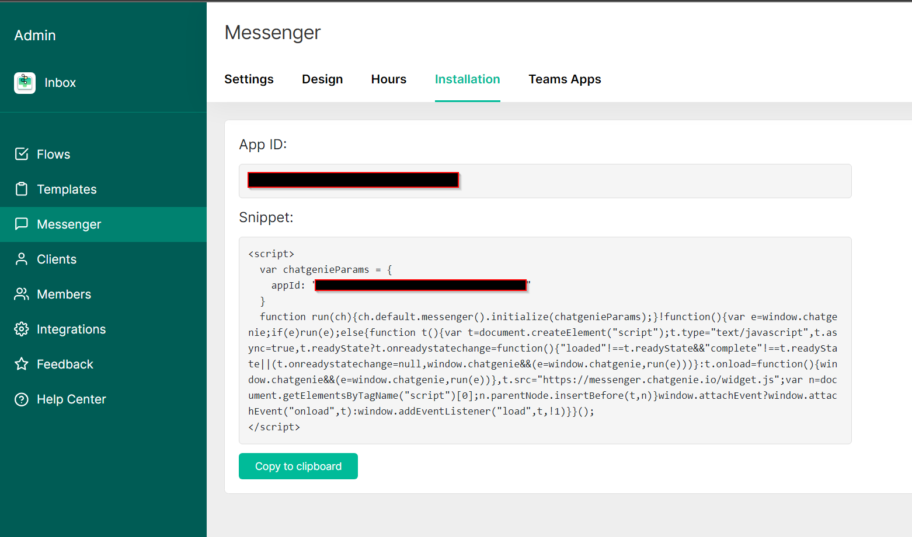This screenshot has height=537, width=912.
Task: Open Integrations via the gear icon
Action: click(21, 329)
